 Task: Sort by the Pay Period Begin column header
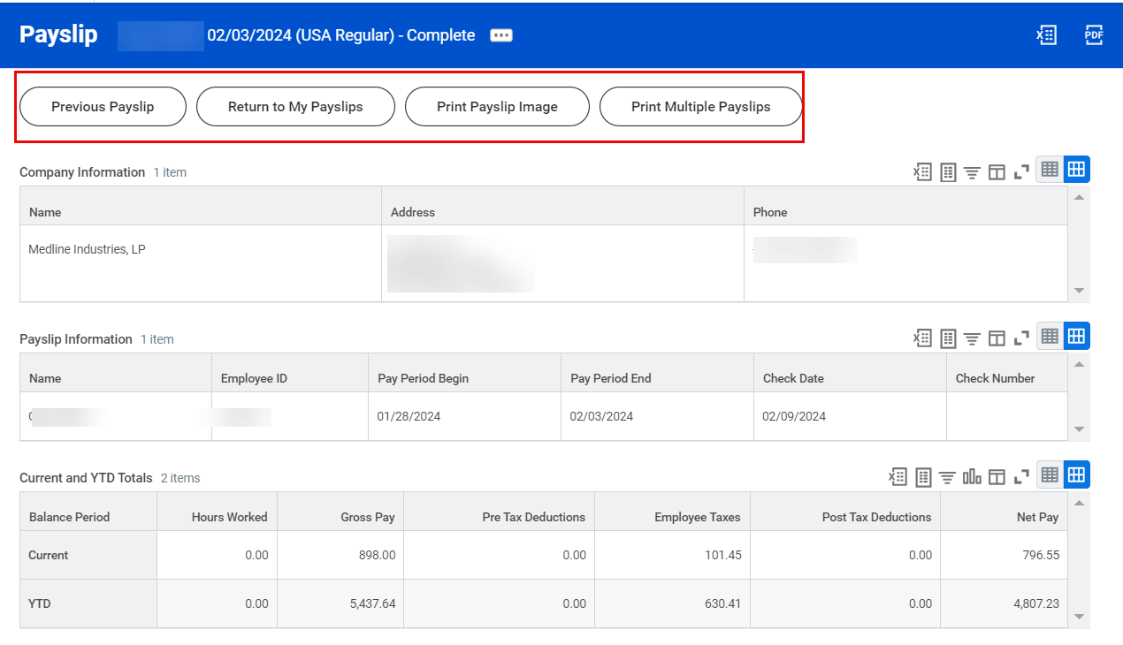click(x=423, y=378)
